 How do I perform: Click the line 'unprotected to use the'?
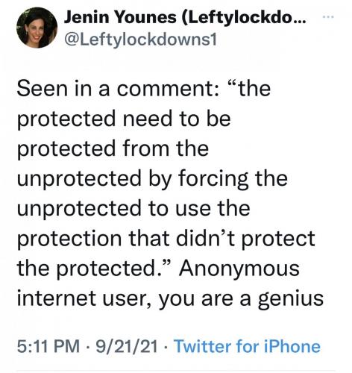pos(133,210)
